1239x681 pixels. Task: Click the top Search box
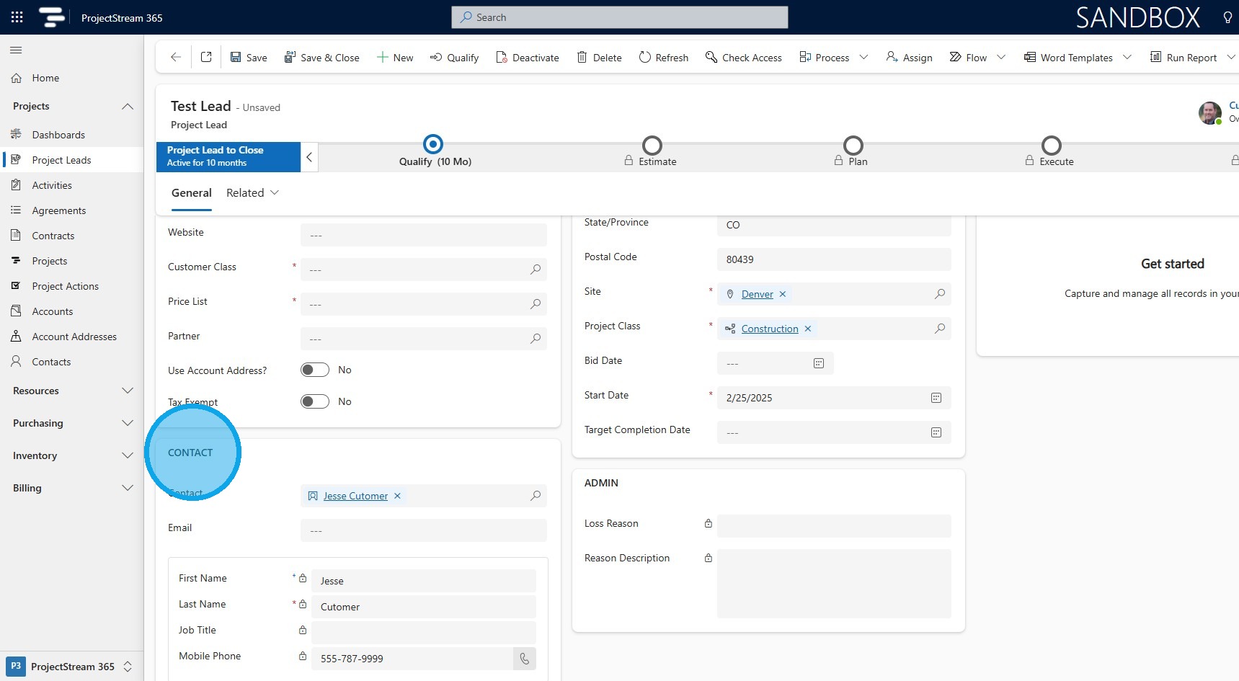click(x=620, y=17)
